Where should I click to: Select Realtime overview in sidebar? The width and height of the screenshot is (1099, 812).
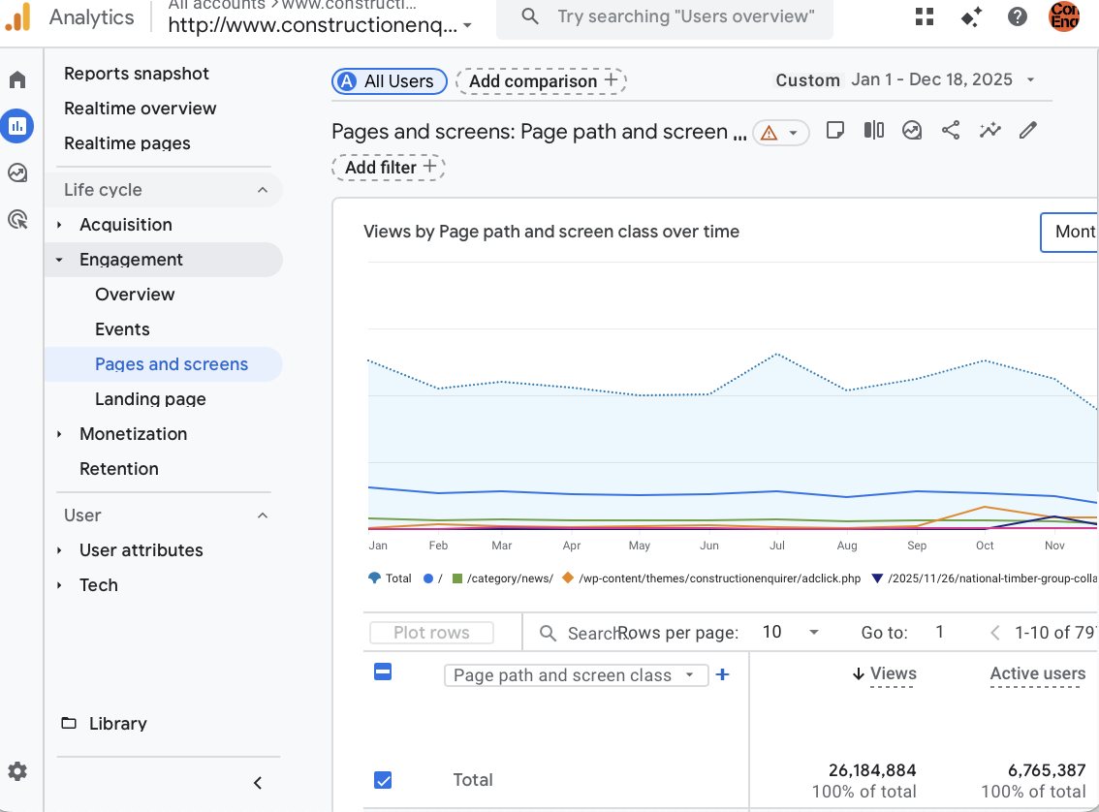[140, 109]
